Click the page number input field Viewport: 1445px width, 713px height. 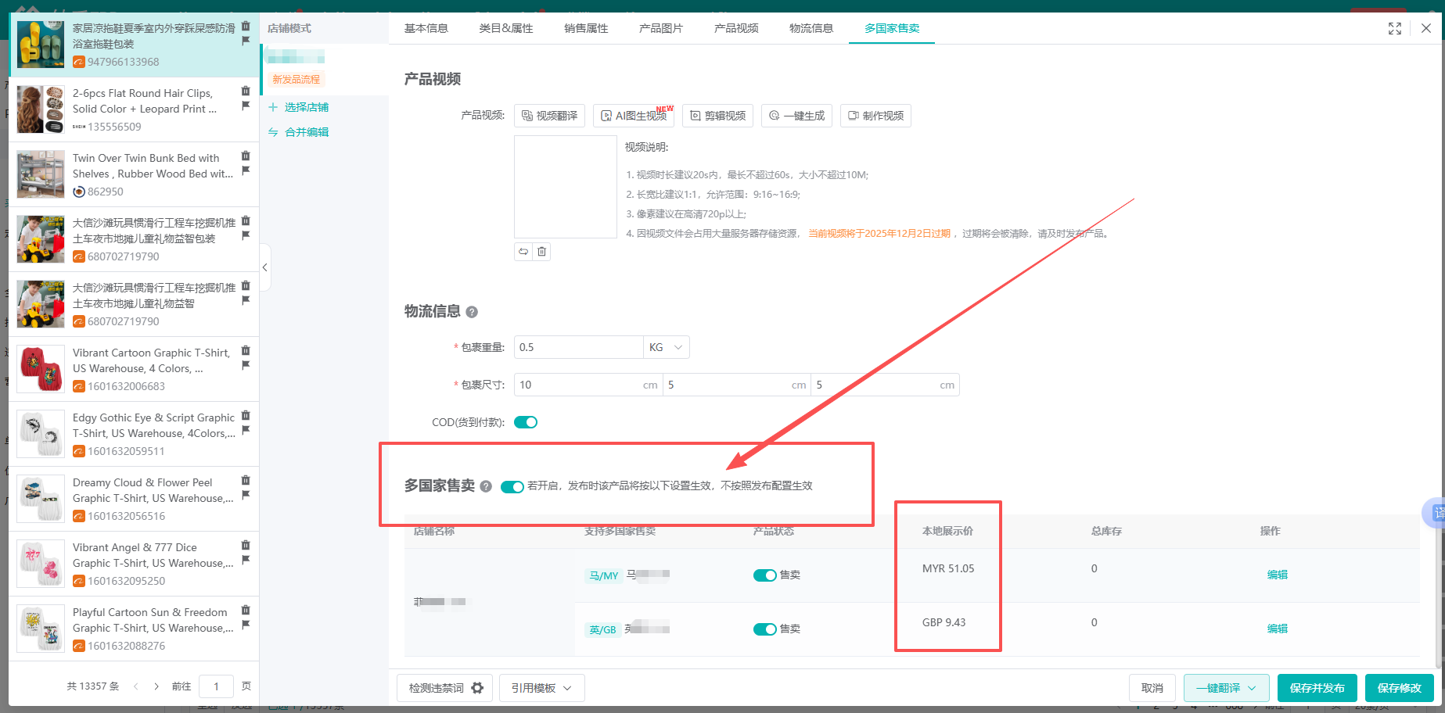click(216, 686)
